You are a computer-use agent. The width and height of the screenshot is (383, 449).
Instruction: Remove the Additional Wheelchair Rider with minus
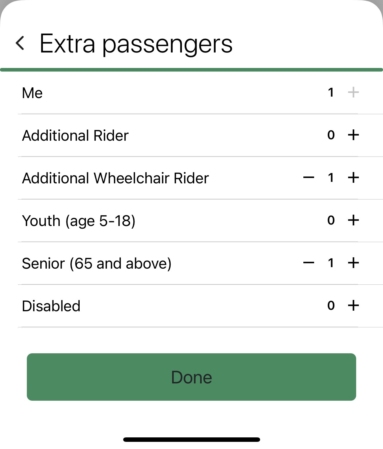[x=309, y=178]
